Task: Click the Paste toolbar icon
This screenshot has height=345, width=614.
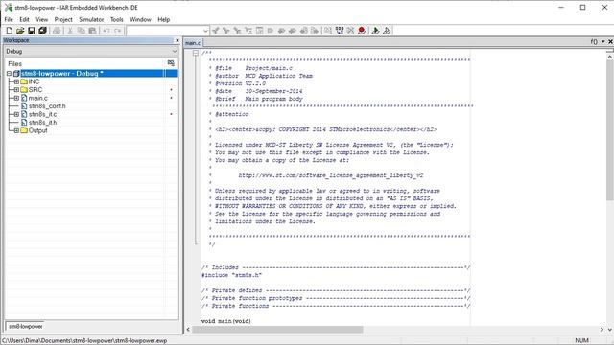Action: tap(92, 31)
